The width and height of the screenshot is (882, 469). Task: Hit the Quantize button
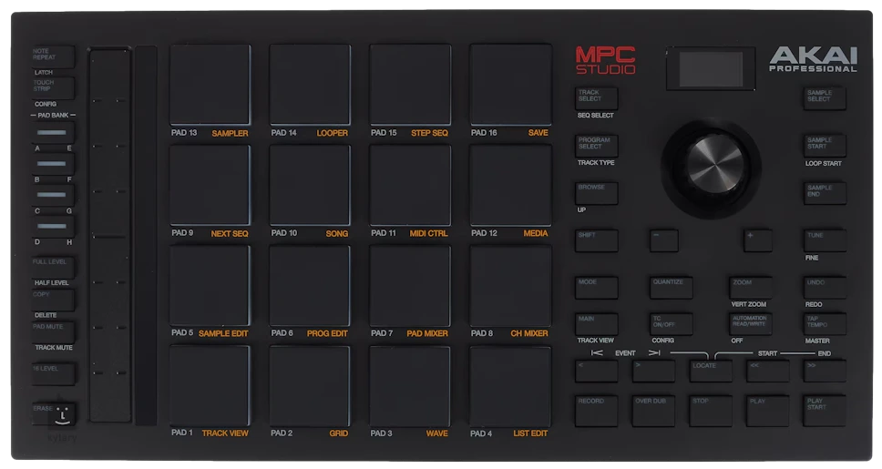click(671, 288)
